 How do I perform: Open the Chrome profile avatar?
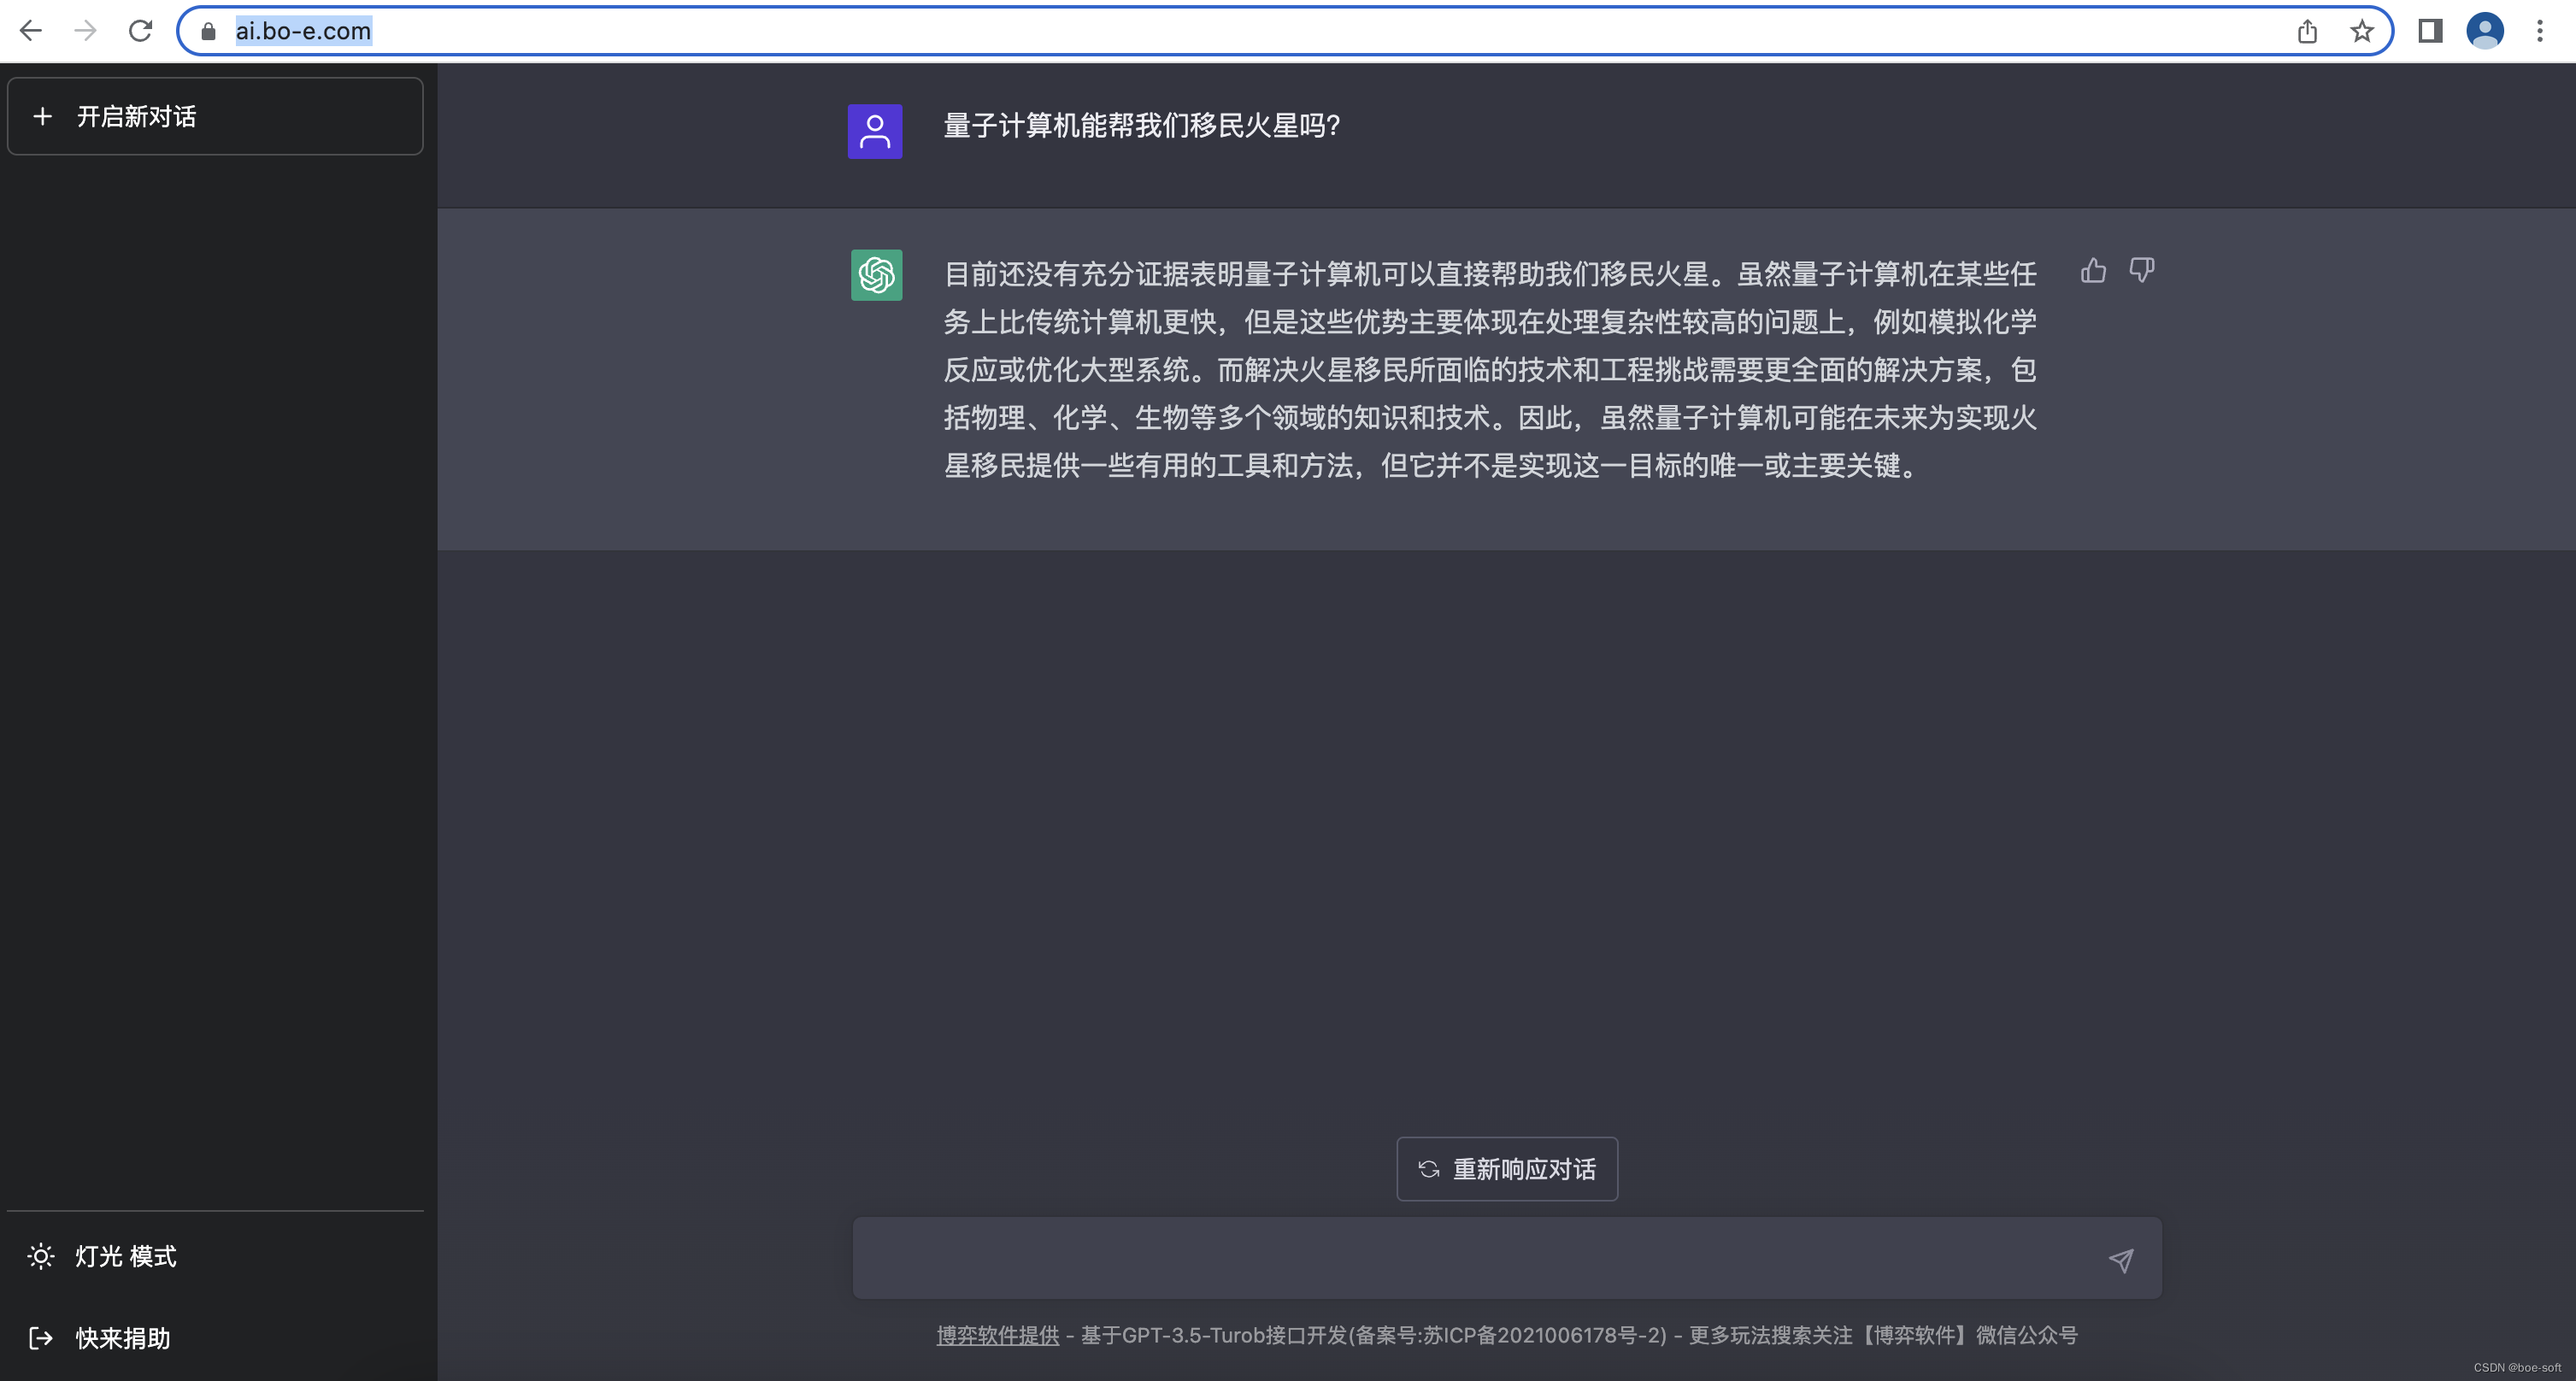click(2485, 31)
